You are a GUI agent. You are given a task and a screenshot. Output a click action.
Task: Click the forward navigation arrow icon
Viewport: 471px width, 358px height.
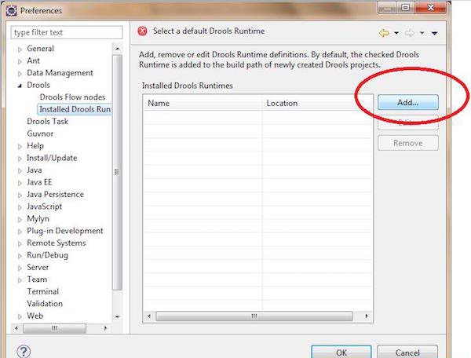(x=409, y=33)
